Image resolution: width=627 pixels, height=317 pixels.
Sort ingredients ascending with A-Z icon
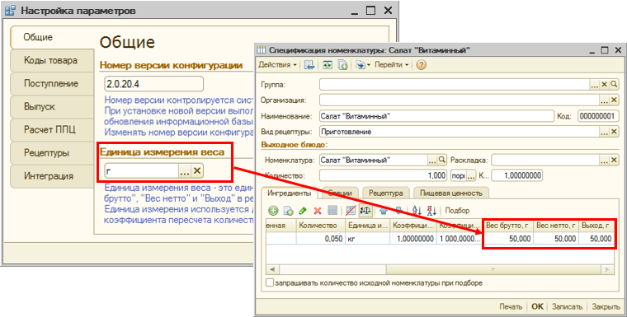(417, 211)
